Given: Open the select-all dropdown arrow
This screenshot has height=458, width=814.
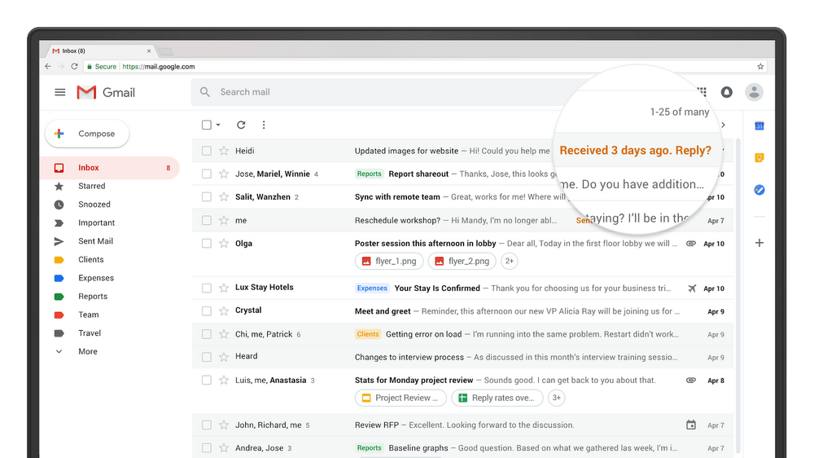Looking at the screenshot, I should 218,125.
